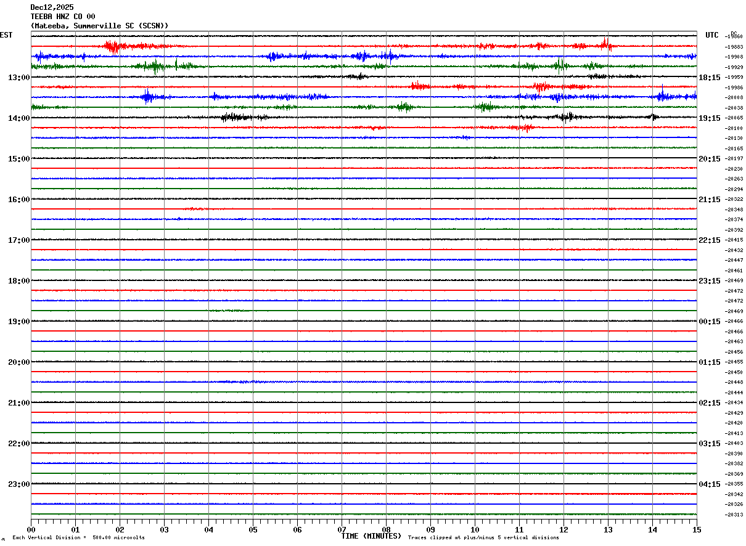Viewport: 746px width, 546px height.
Task: Pick minute 06 on the time axis
Action: click(x=297, y=529)
